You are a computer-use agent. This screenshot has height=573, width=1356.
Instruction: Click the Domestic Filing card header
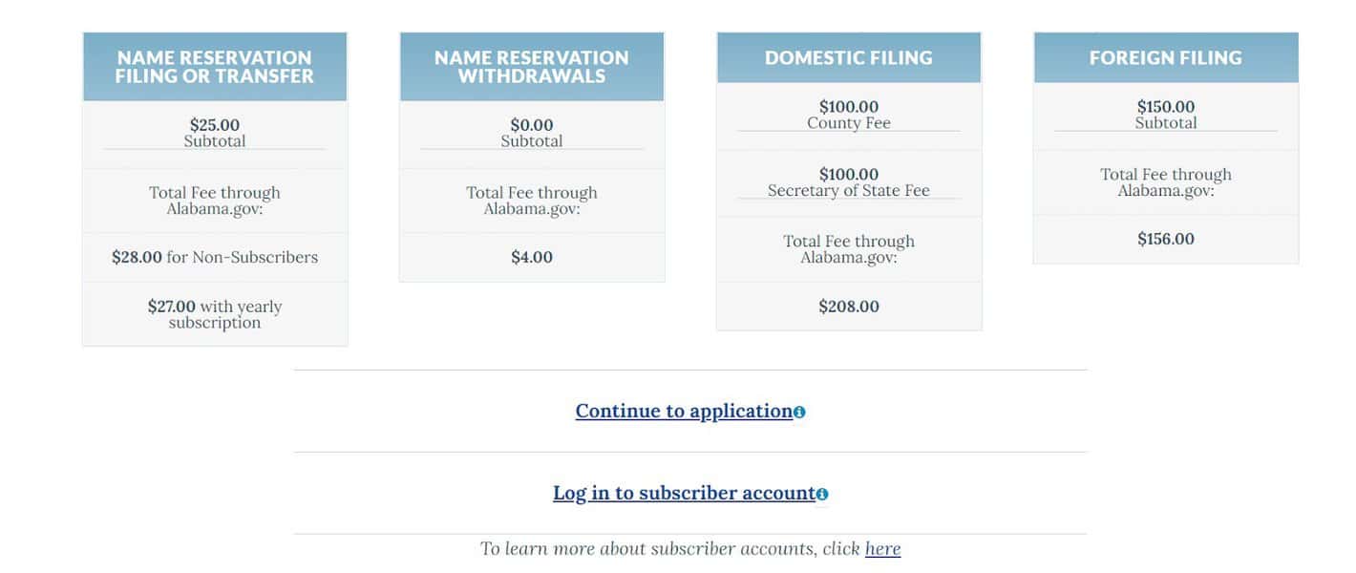tap(849, 57)
